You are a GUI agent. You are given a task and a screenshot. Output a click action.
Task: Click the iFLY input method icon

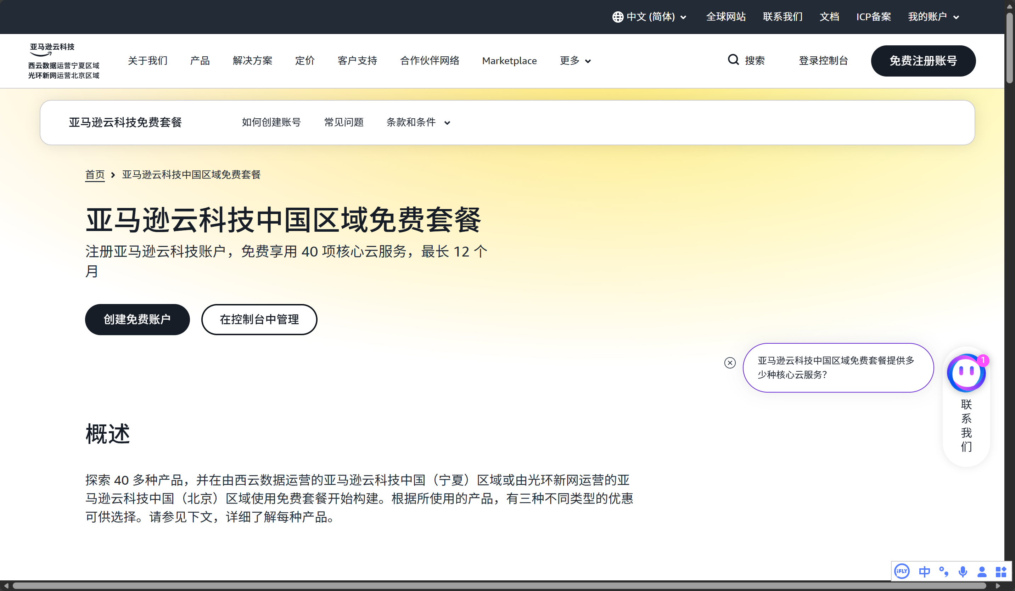[x=902, y=571]
